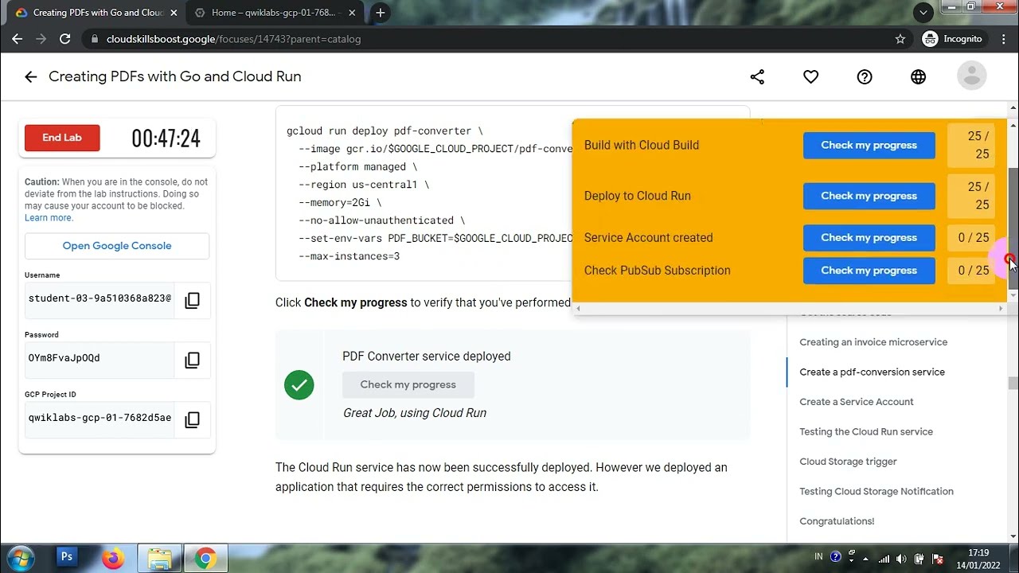Close the Creating PDFs tab

tap(174, 13)
